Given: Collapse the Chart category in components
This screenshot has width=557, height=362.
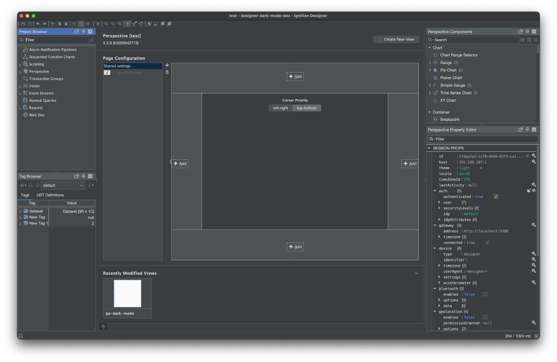Looking at the screenshot, I should pos(430,48).
